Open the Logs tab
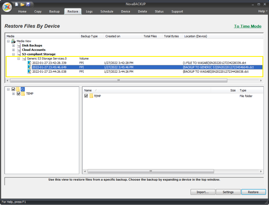The width and height of the screenshot is (269, 205). [89, 11]
